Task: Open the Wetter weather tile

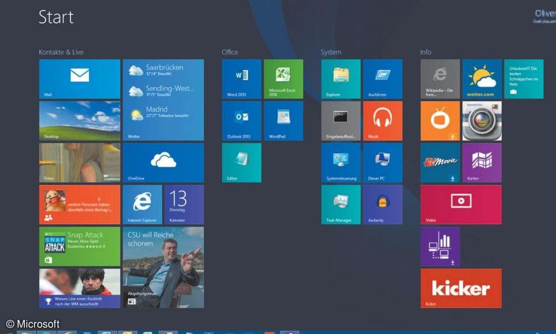Action: coord(163,100)
